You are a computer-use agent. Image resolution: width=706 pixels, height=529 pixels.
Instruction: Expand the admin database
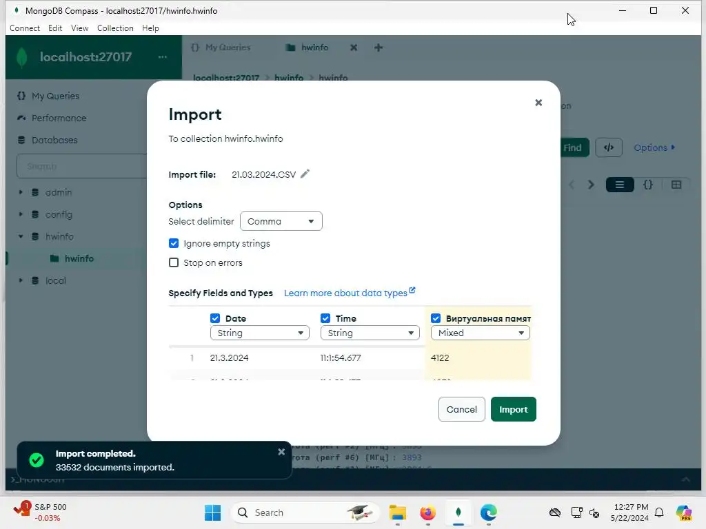coord(21,192)
